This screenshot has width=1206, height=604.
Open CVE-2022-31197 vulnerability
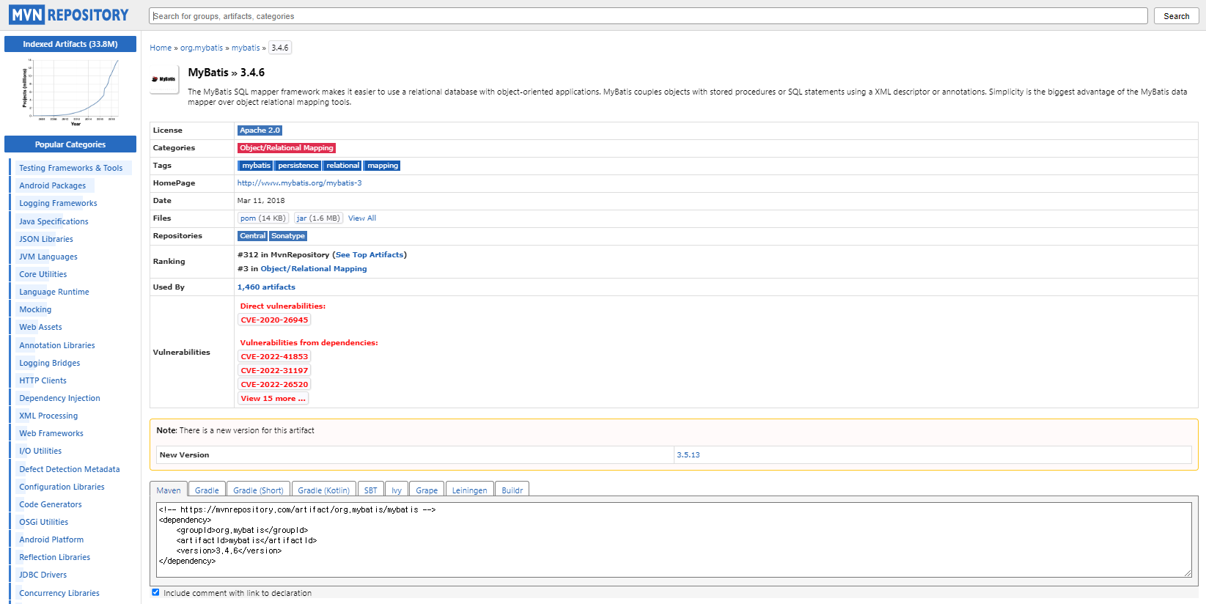pyautogui.click(x=274, y=371)
